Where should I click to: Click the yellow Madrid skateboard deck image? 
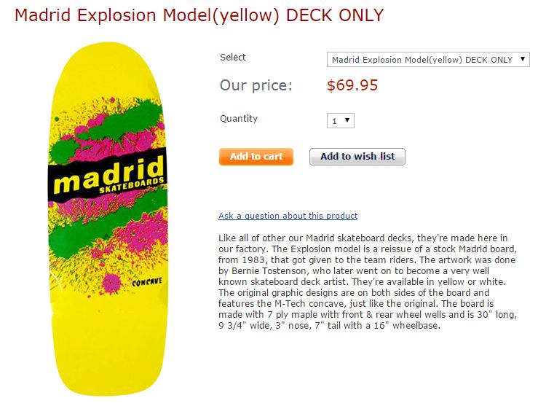pos(108,219)
